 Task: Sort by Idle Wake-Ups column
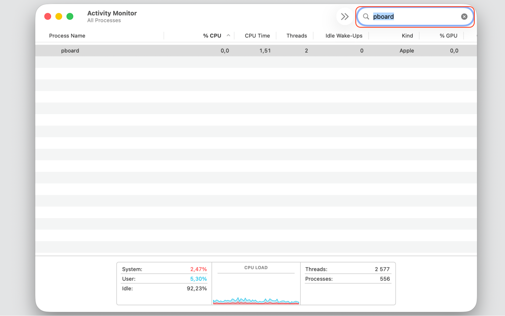[x=344, y=36]
